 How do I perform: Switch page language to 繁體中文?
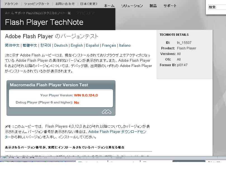tap(30, 46)
